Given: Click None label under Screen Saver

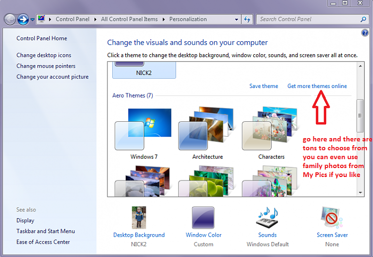Looking at the screenshot, I should click(x=332, y=244).
